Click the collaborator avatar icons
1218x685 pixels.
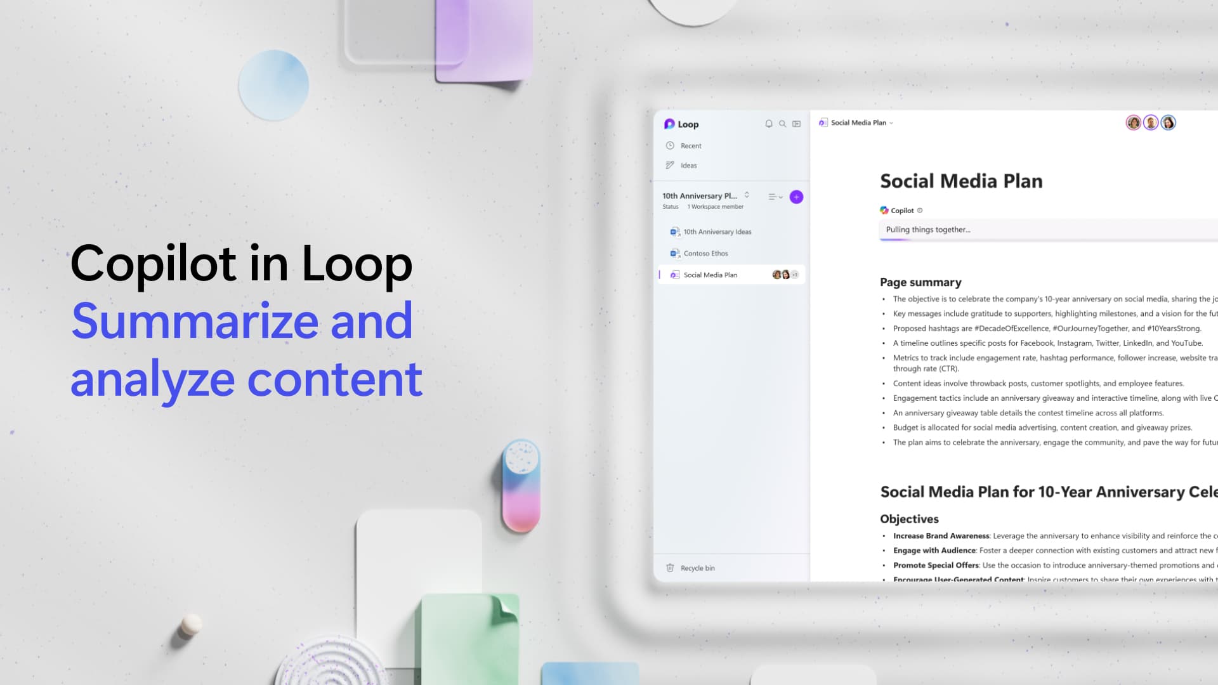(1149, 123)
